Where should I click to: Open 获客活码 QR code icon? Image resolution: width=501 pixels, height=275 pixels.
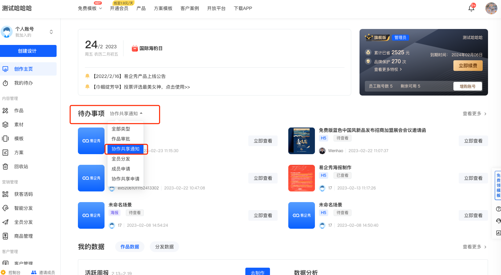click(5, 194)
